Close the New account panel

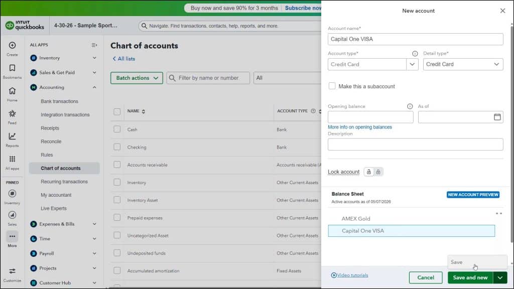coord(502,11)
